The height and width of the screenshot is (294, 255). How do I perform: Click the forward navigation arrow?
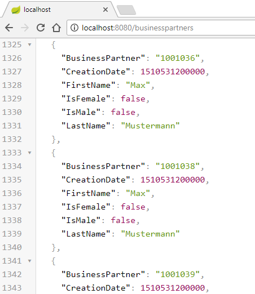(25, 28)
